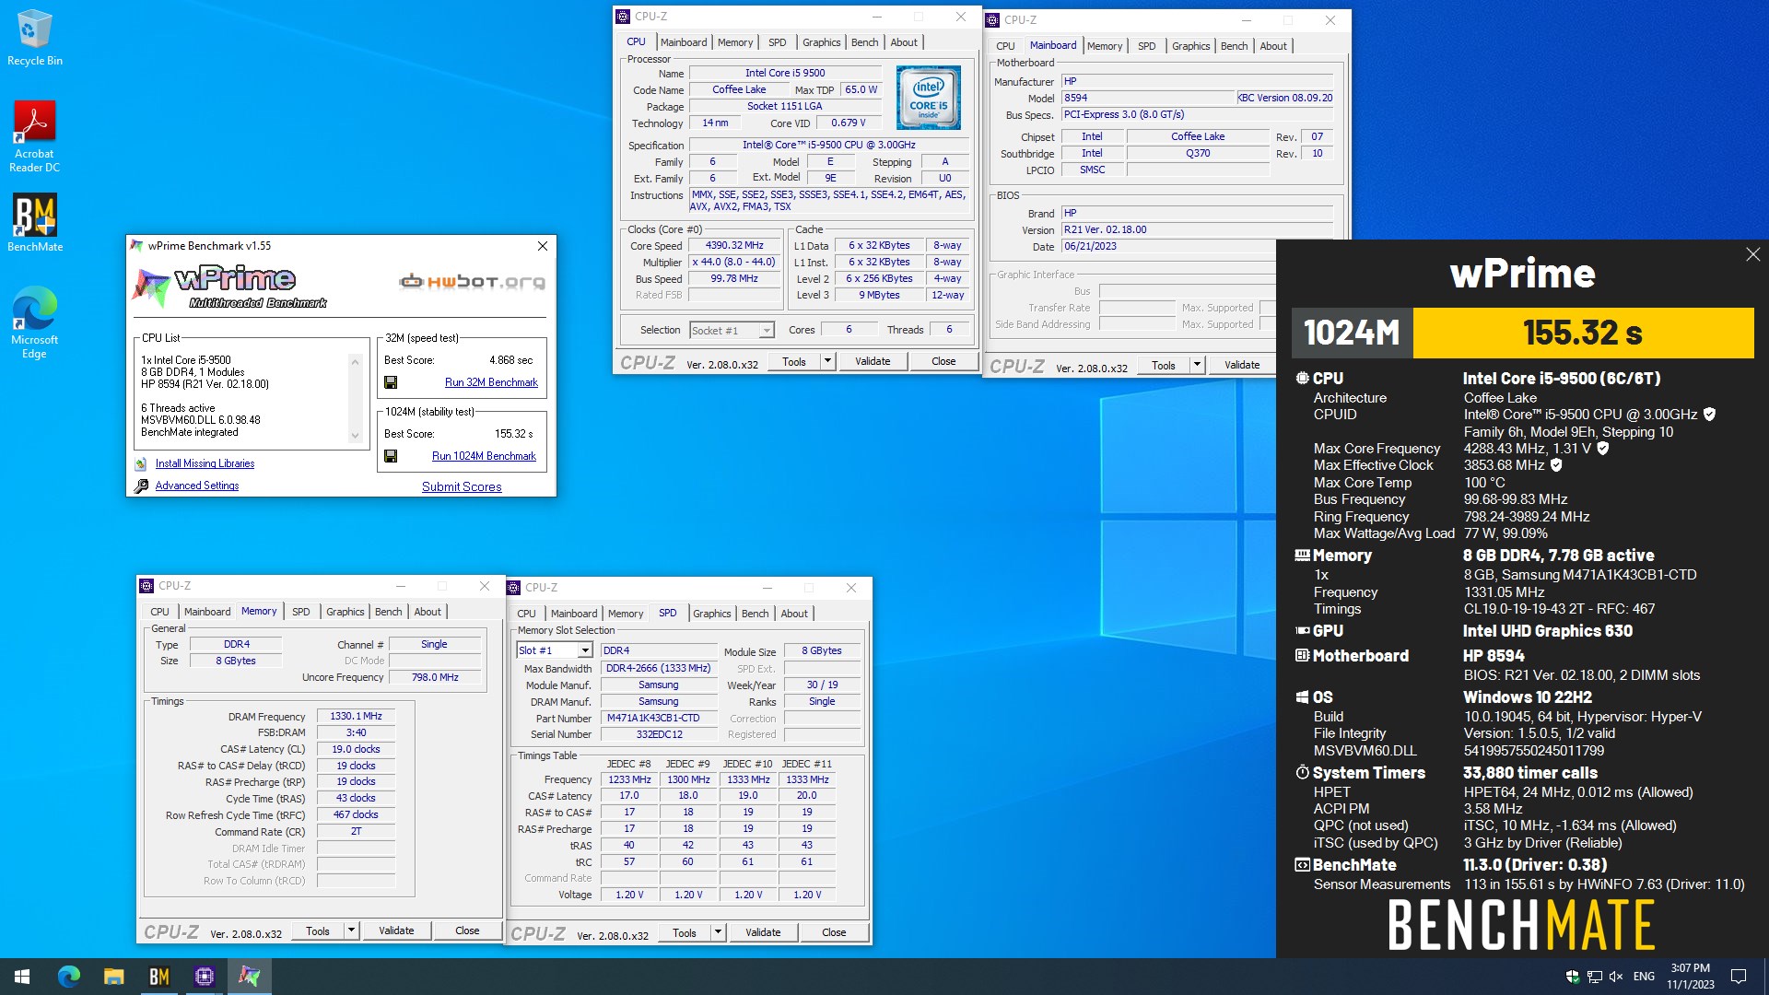The height and width of the screenshot is (995, 1769).
Task: Run 32M Benchmark link
Action: tap(491, 382)
